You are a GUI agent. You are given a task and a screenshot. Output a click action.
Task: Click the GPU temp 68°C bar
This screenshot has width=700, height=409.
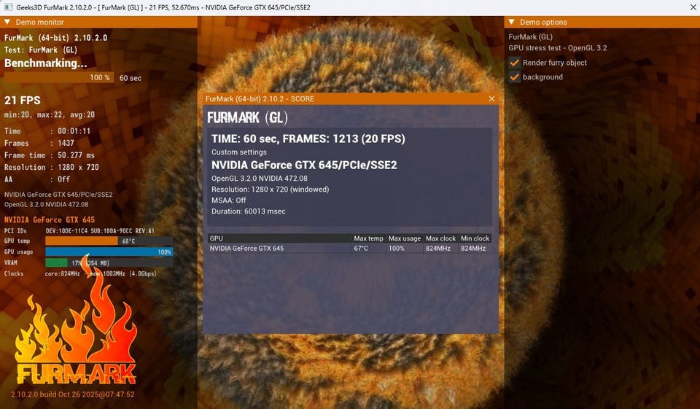[x=109, y=241]
